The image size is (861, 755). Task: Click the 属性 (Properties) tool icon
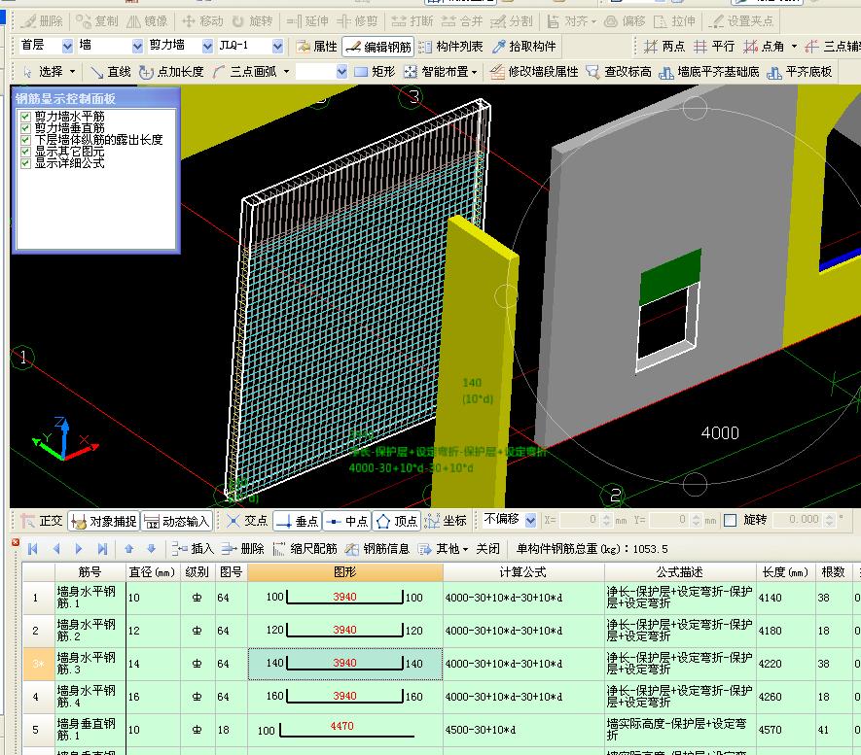(x=317, y=47)
